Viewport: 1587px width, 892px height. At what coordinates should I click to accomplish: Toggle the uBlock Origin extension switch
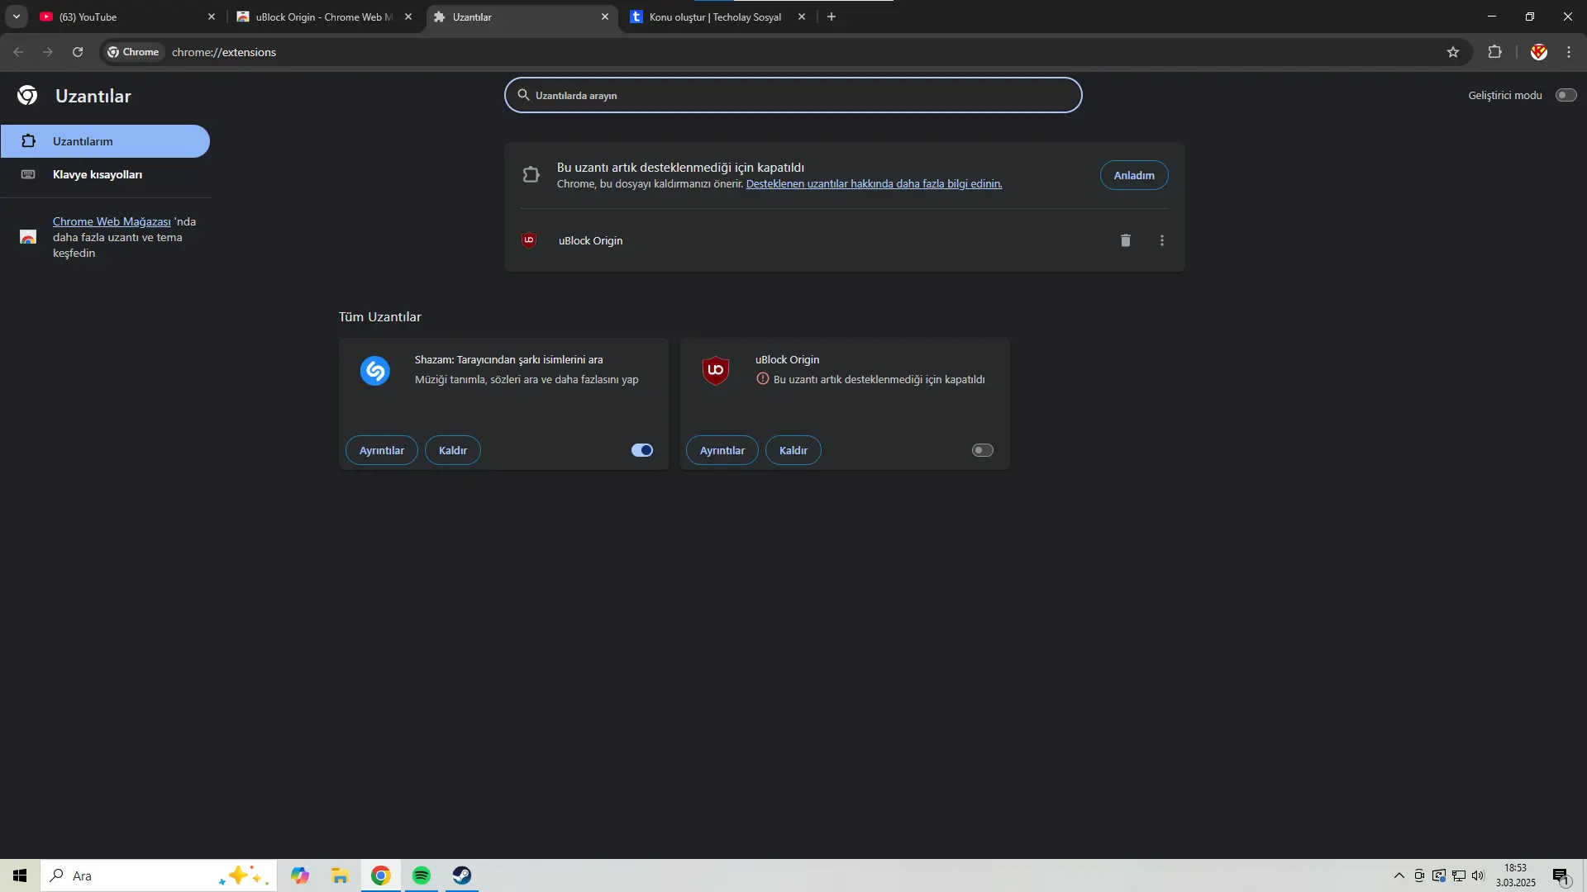tap(983, 450)
